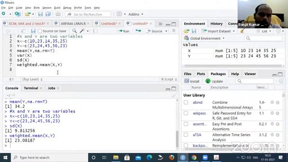288x162 pixels.
Task: Check the assertthat package checkbox
Action: coord(186,124)
